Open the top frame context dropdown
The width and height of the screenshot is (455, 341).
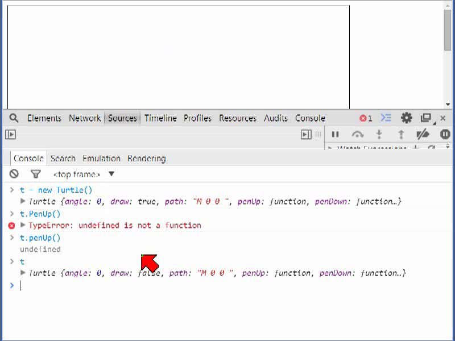pos(84,174)
